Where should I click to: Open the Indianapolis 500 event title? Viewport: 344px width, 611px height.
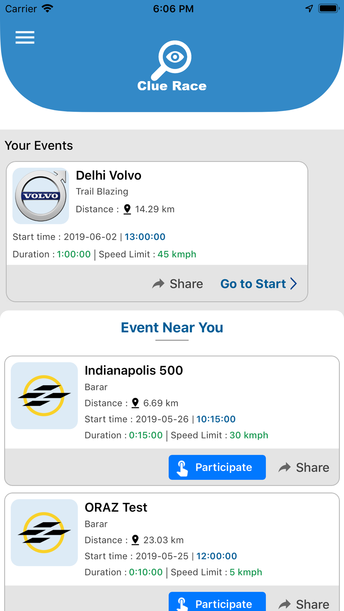[x=134, y=370]
